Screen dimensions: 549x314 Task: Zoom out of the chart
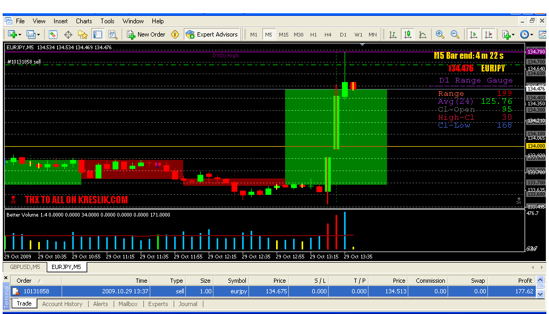coord(455,34)
